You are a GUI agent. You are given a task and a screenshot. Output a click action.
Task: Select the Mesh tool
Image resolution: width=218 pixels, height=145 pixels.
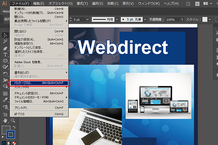click(5, 94)
